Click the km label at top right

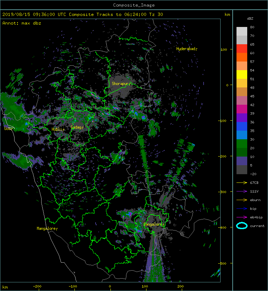pos(227,15)
